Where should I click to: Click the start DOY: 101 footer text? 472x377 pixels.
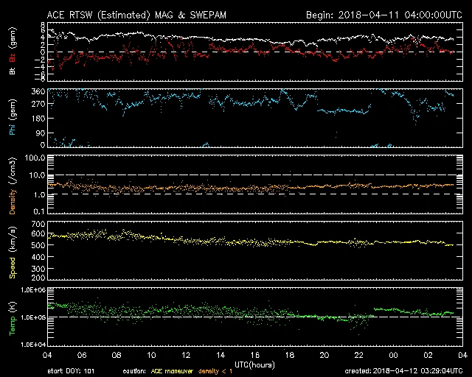(x=71, y=370)
